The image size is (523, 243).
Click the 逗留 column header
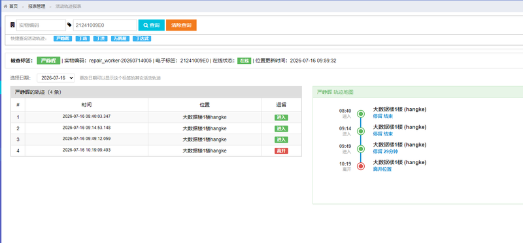coord(281,105)
